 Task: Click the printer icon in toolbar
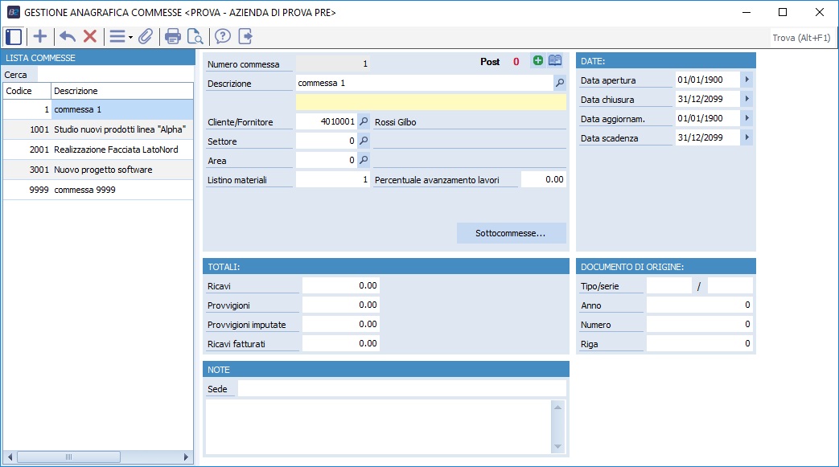click(x=172, y=36)
